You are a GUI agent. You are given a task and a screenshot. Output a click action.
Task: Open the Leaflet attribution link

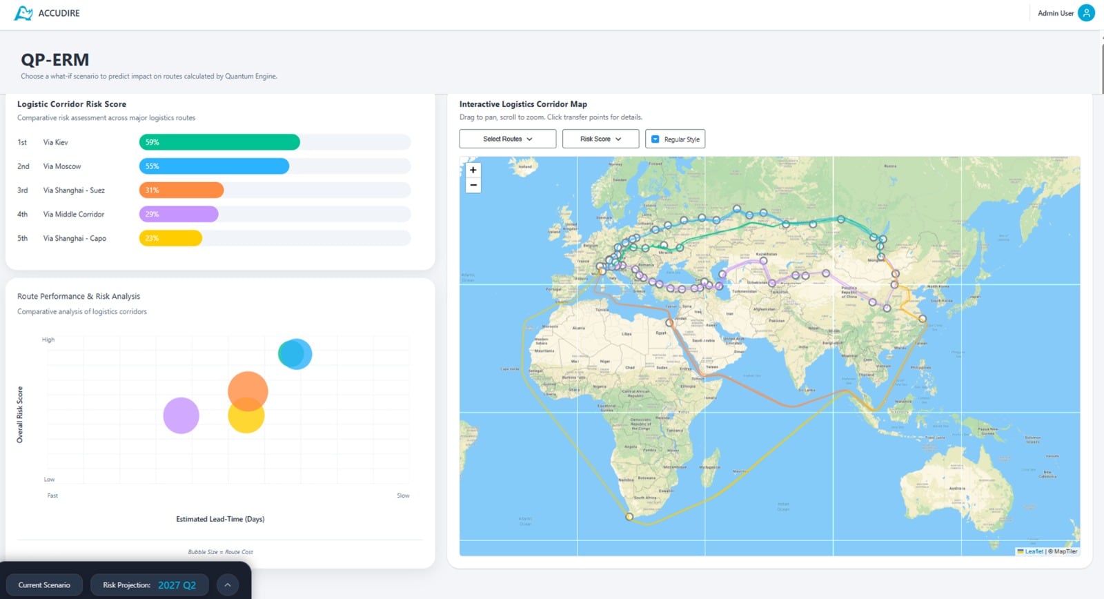1034,551
